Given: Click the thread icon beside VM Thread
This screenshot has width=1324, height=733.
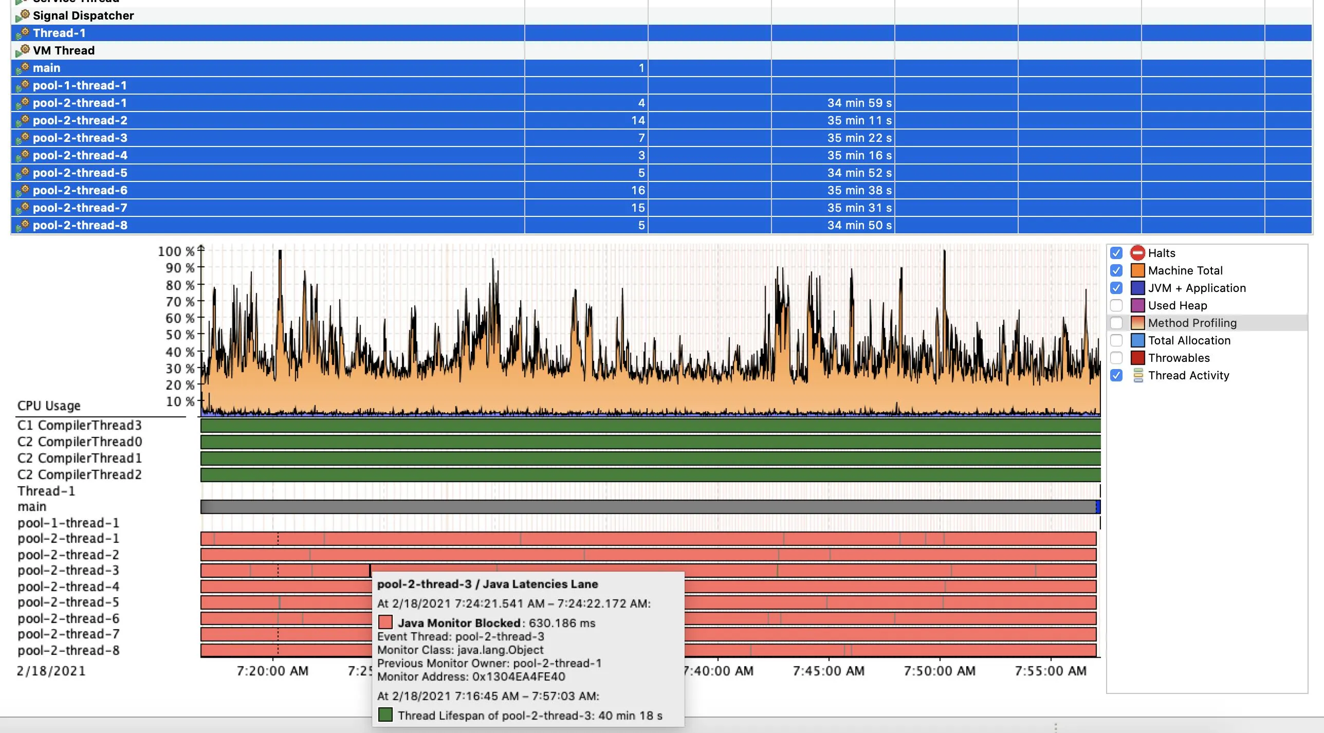Looking at the screenshot, I should pyautogui.click(x=23, y=51).
